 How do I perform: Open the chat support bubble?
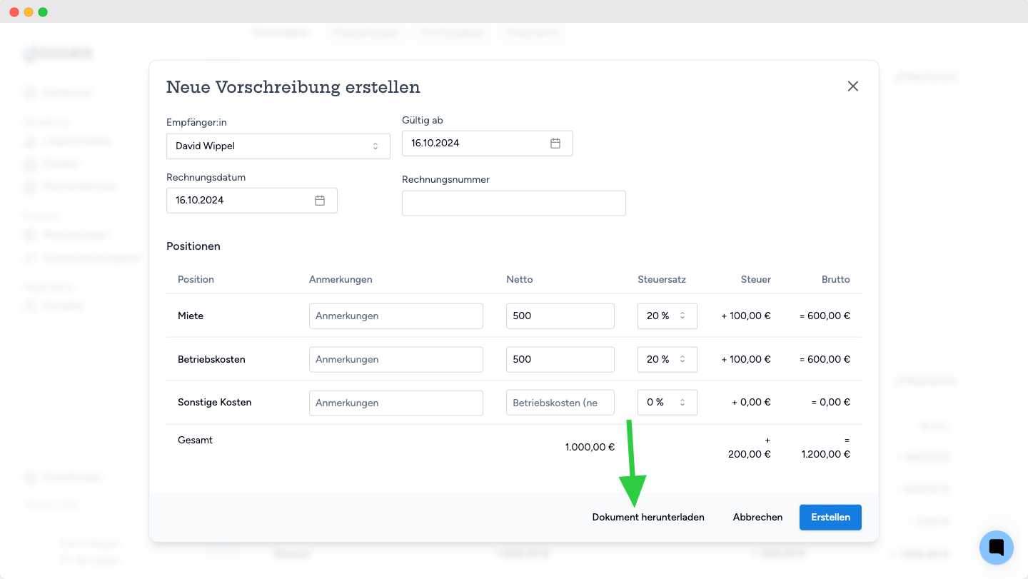(x=997, y=548)
